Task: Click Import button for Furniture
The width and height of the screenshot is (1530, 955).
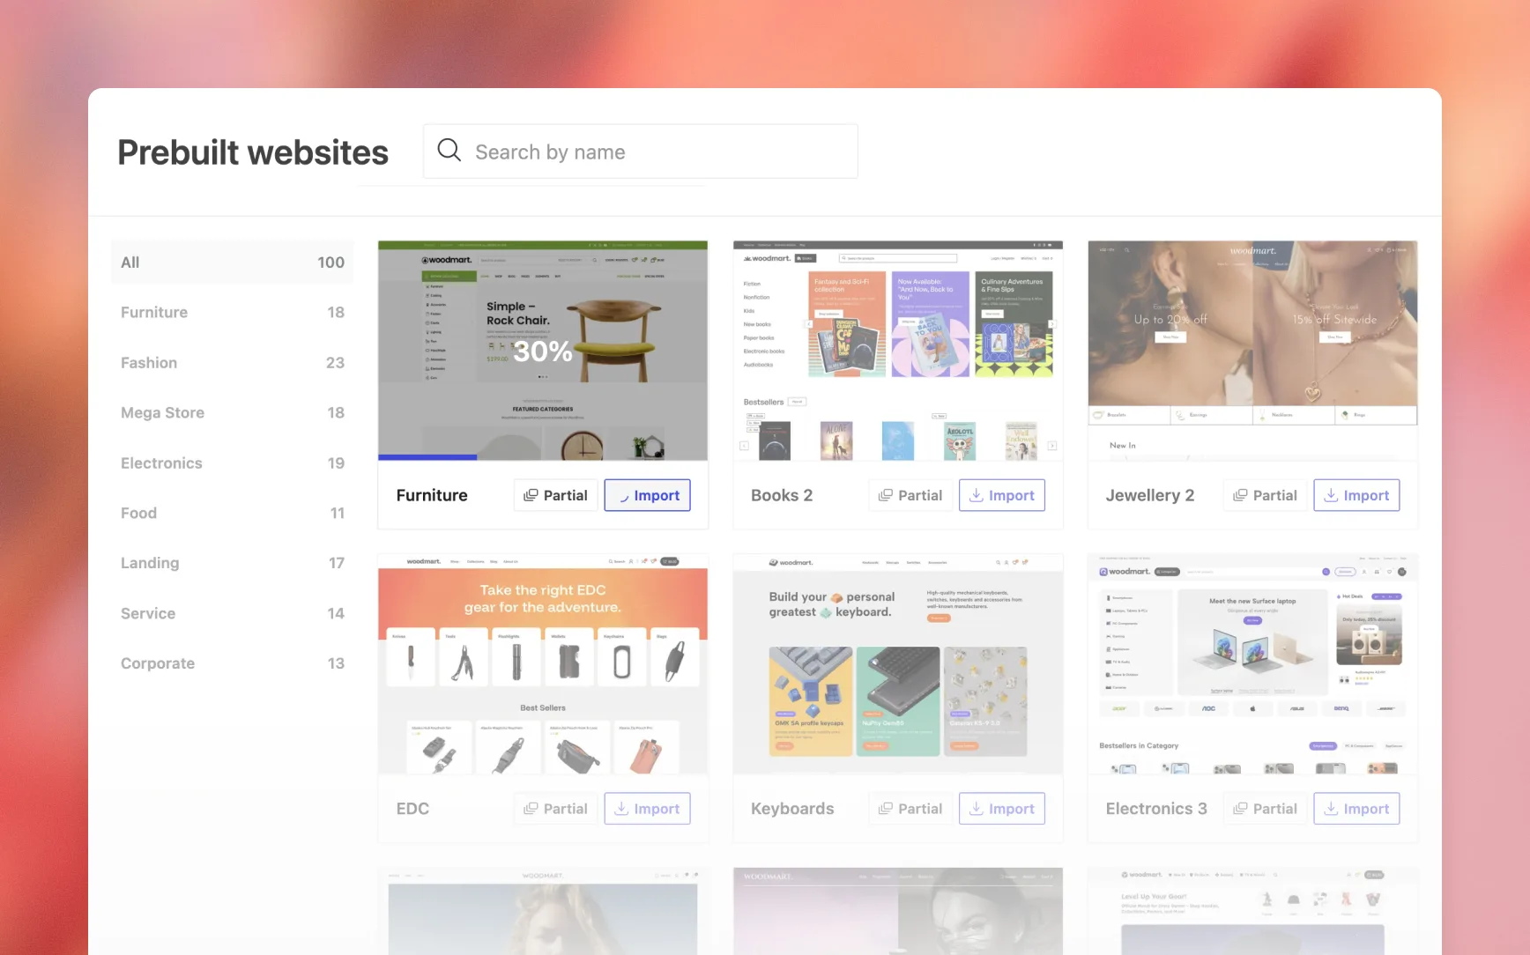Action: click(647, 495)
